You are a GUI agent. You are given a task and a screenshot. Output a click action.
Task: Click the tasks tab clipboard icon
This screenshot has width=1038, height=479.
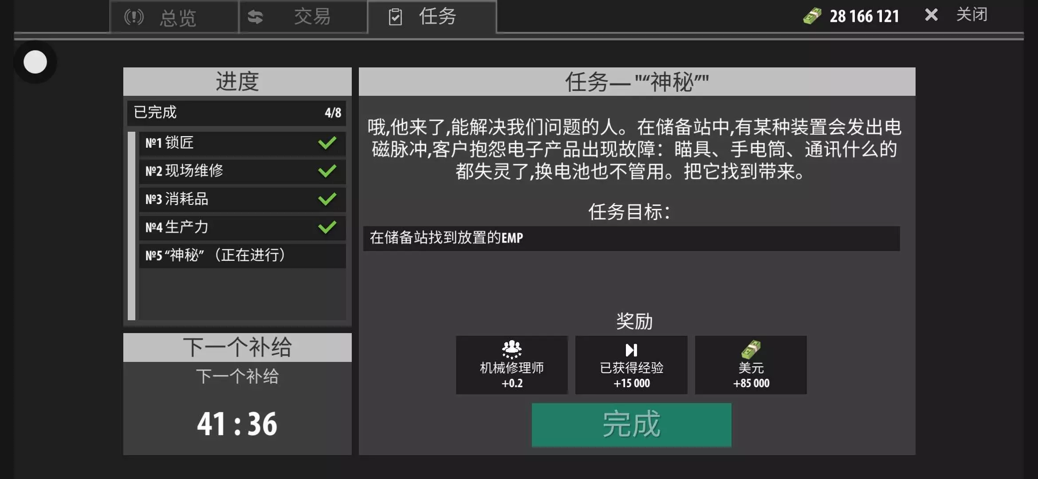[395, 17]
